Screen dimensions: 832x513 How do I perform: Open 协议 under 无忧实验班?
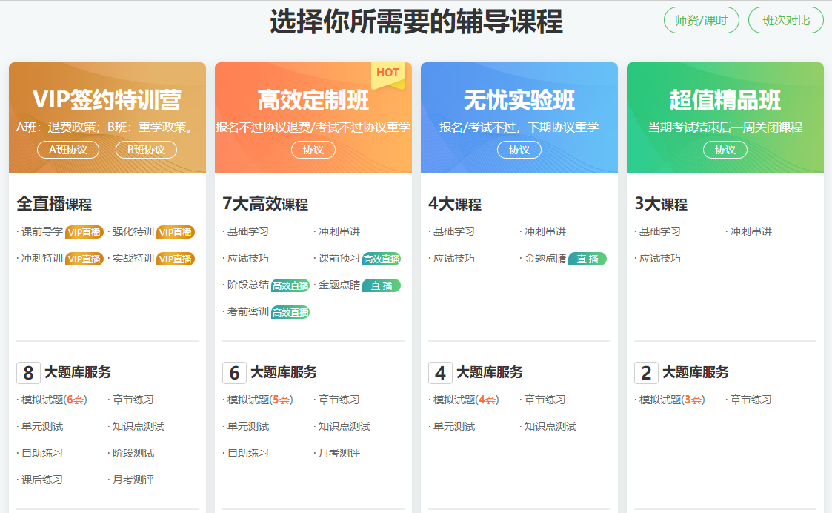(x=519, y=150)
